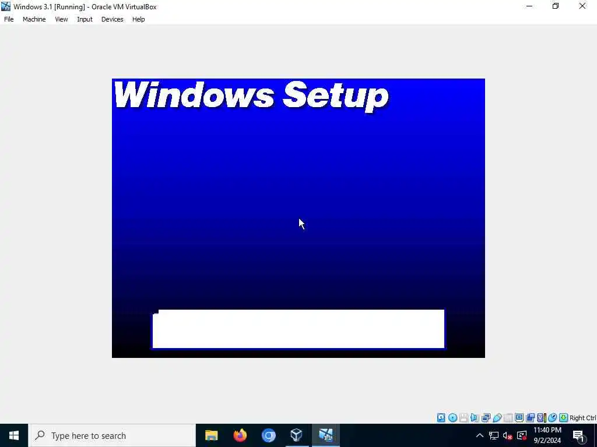Click the floppy disk status icon
The image size is (597, 447).
[463, 418]
